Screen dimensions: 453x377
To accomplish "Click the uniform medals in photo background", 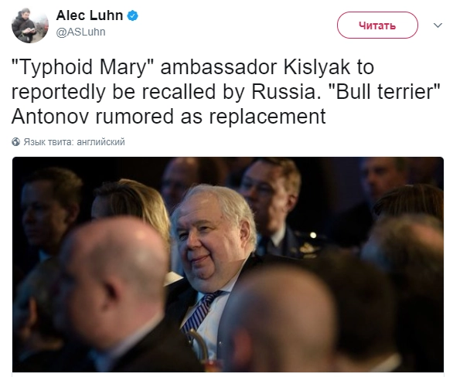I will click(308, 248).
